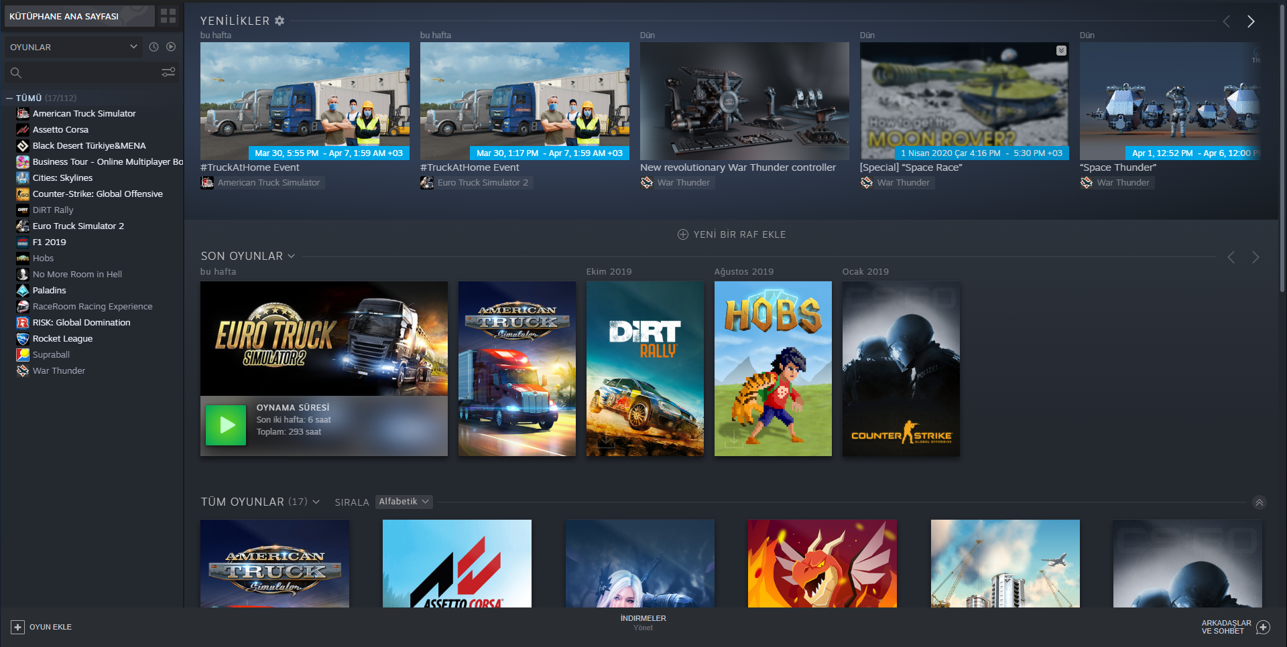Show next recent games arrow
The image size is (1287, 647).
pyautogui.click(x=1255, y=257)
